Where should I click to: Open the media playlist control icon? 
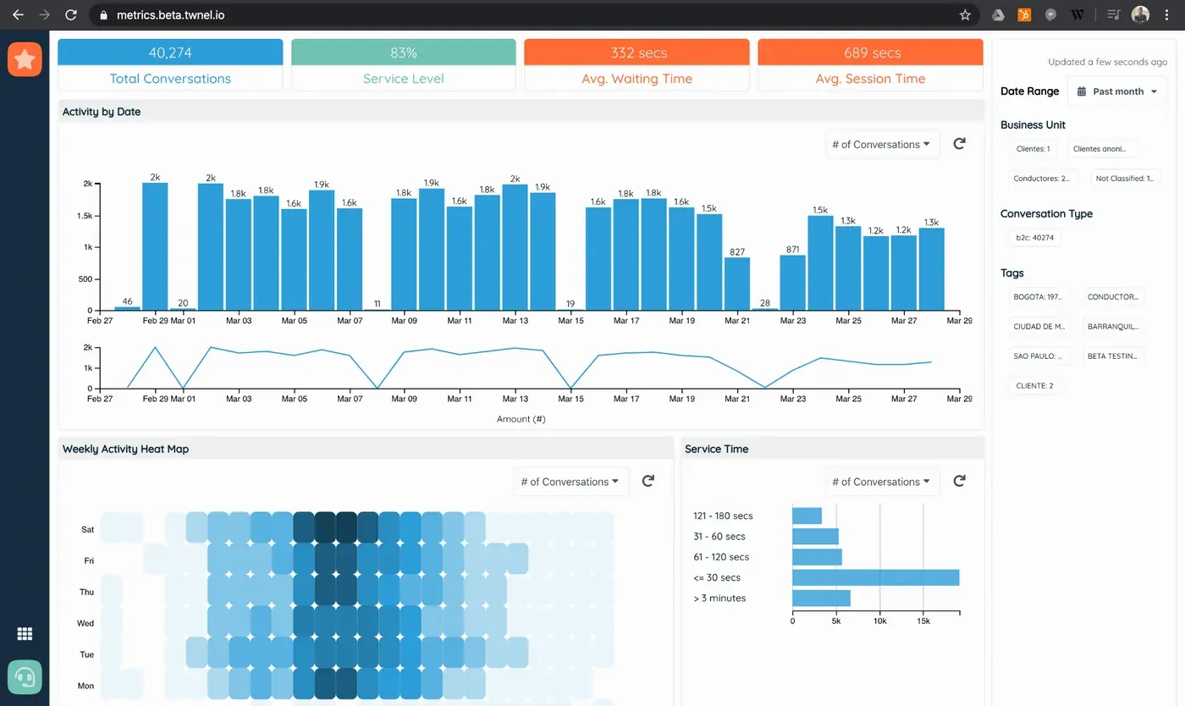click(x=1114, y=14)
